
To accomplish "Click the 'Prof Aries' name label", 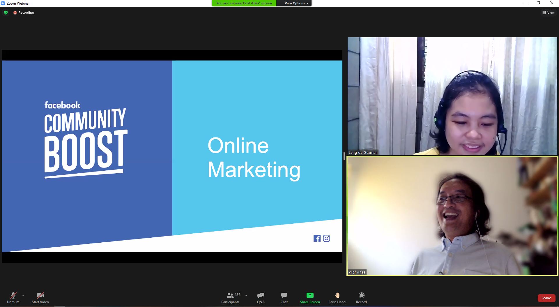I will click(357, 272).
